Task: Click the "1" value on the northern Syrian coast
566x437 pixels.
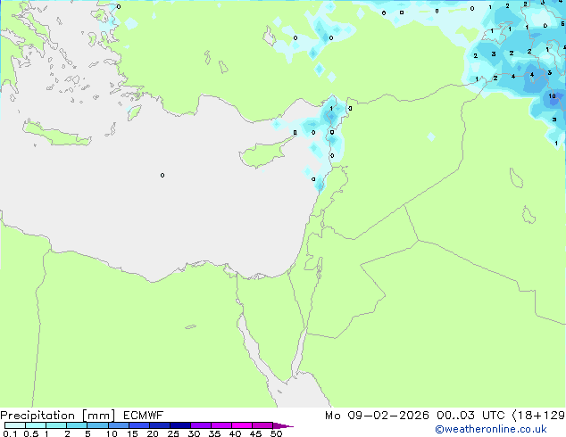Action: tap(331, 109)
